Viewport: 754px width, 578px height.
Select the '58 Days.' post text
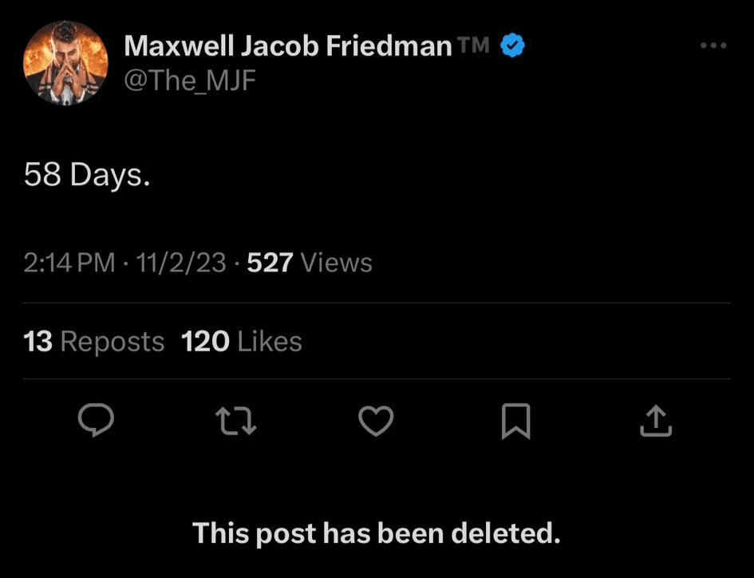[87, 175]
